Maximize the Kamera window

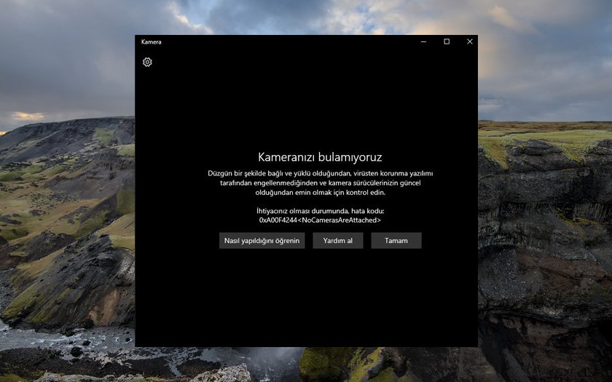tap(447, 42)
